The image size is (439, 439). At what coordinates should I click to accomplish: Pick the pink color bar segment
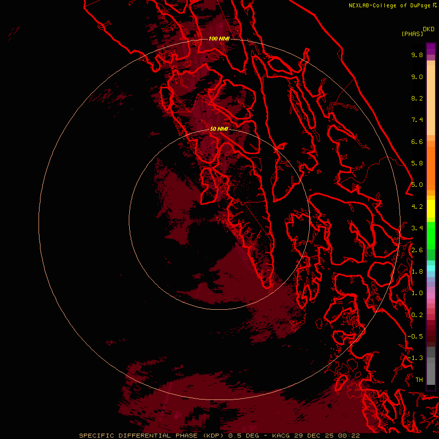[431, 296]
